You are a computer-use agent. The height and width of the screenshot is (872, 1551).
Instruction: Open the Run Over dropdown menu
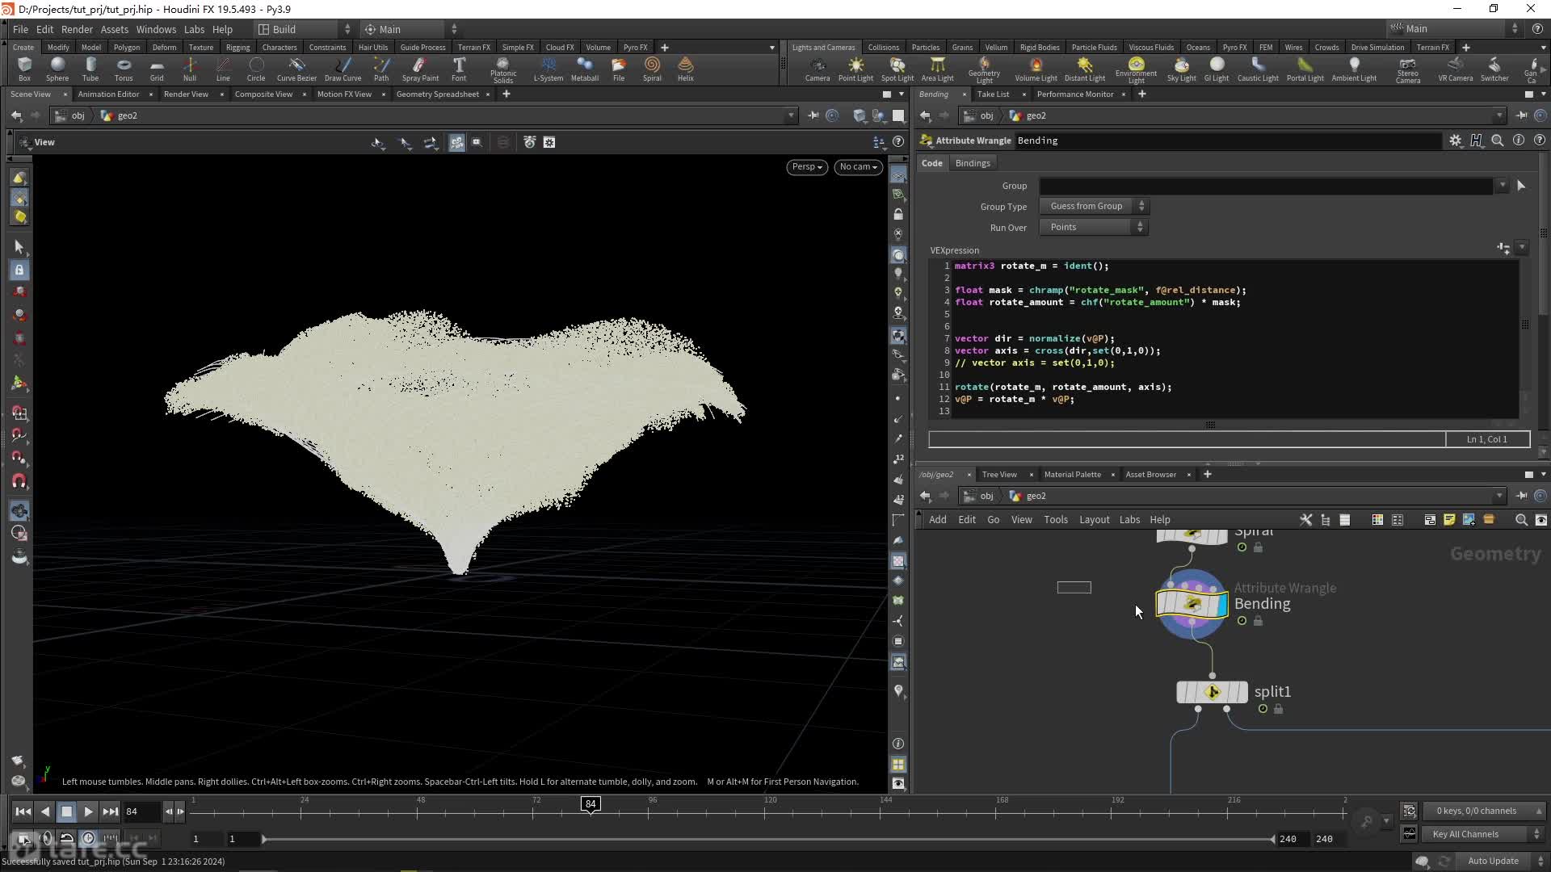(1092, 227)
